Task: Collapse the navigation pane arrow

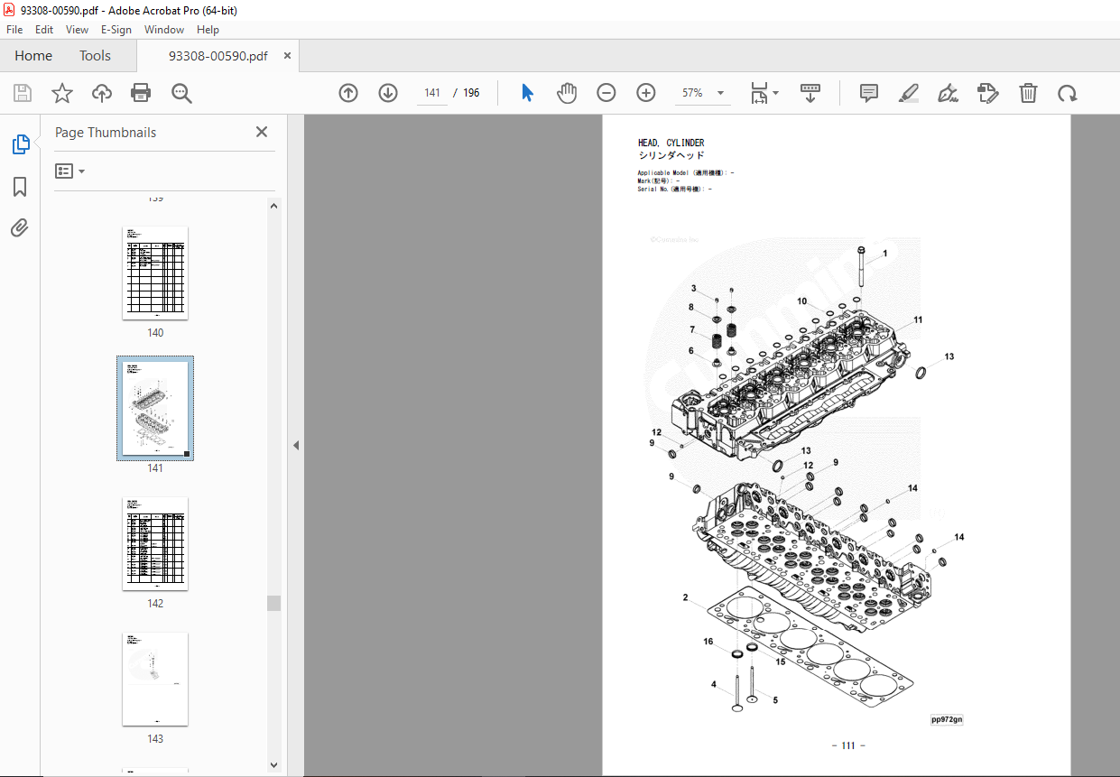Action: click(295, 445)
